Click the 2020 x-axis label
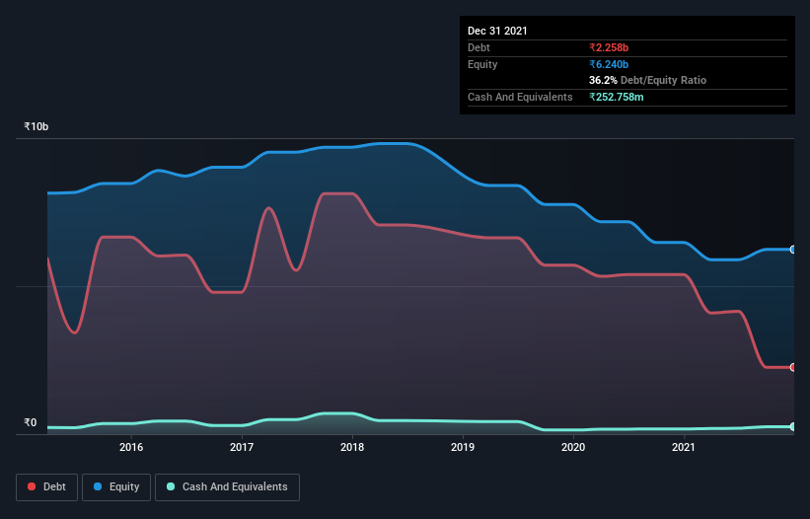This screenshot has height=519, width=810. click(573, 447)
